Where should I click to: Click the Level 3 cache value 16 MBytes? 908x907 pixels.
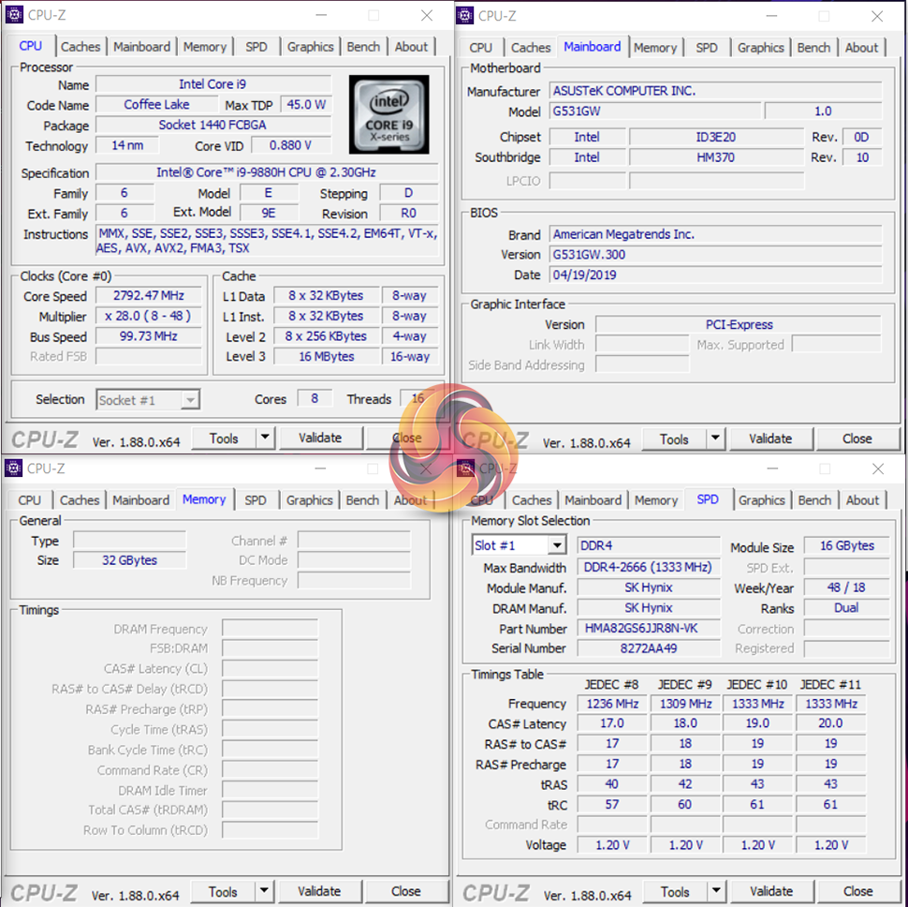coord(327,356)
